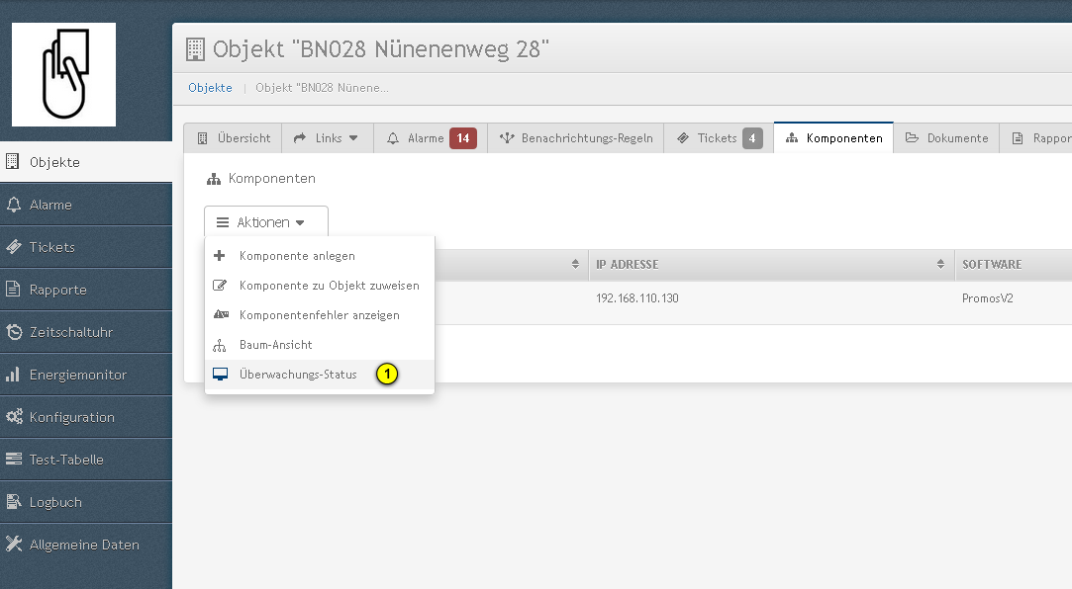Viewport: 1072px width, 589px height.
Task: Click the red 14 alarm count badge
Action: pyautogui.click(x=463, y=138)
